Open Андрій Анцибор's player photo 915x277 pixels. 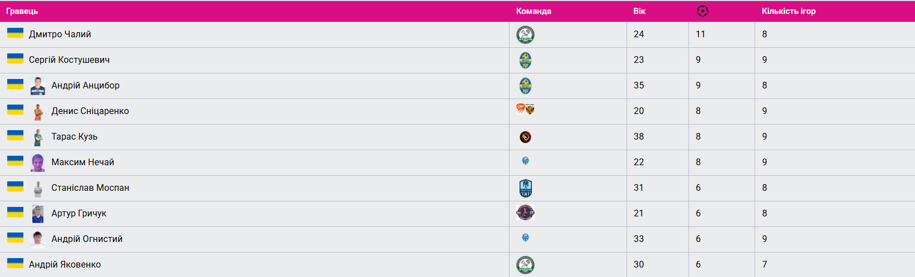(x=38, y=86)
